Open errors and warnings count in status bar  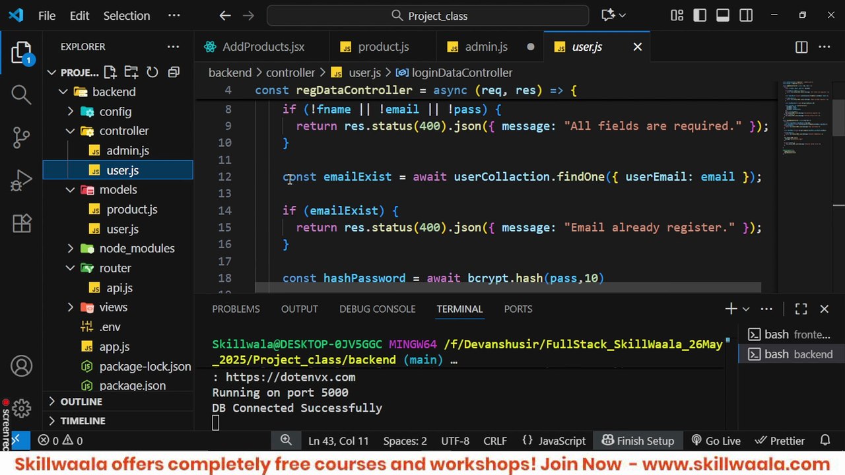[60, 441]
